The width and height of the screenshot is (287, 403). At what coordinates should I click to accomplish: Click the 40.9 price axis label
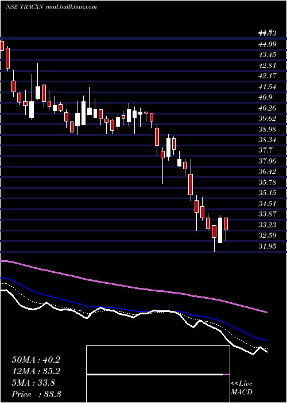coord(265,97)
